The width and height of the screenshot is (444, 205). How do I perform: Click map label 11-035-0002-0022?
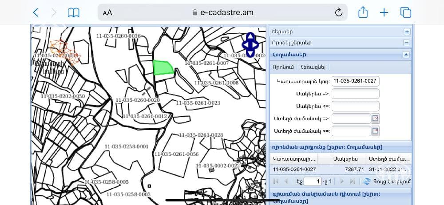tap(218, 166)
